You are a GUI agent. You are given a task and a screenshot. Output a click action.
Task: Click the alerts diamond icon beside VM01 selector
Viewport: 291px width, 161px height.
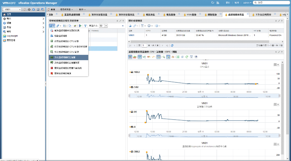[x=29, y=10]
